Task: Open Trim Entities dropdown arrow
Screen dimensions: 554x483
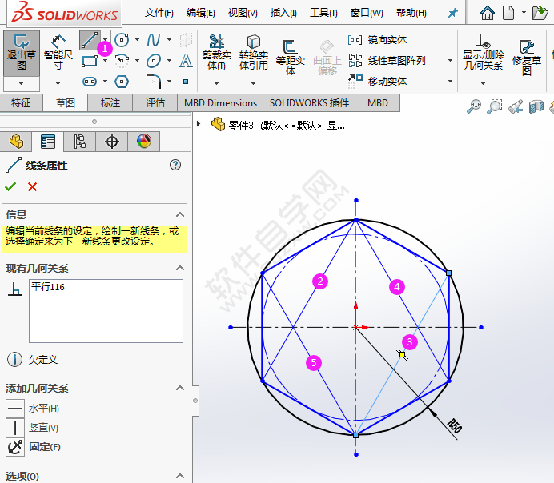Action: [217, 84]
